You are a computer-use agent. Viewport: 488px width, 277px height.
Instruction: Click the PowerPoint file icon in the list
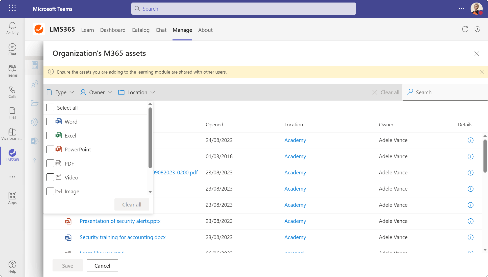pos(68,221)
